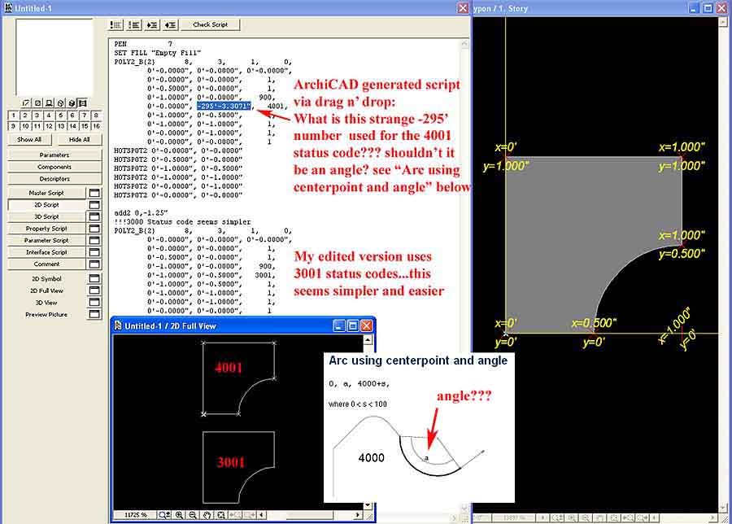Click scroll right arrow in 2D Full View
This screenshot has height=524, width=732.
(x=358, y=515)
